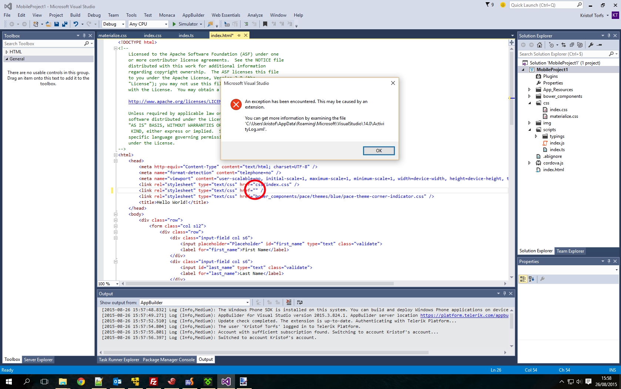Click the editor horizontal scrollbar

(x=259, y=284)
